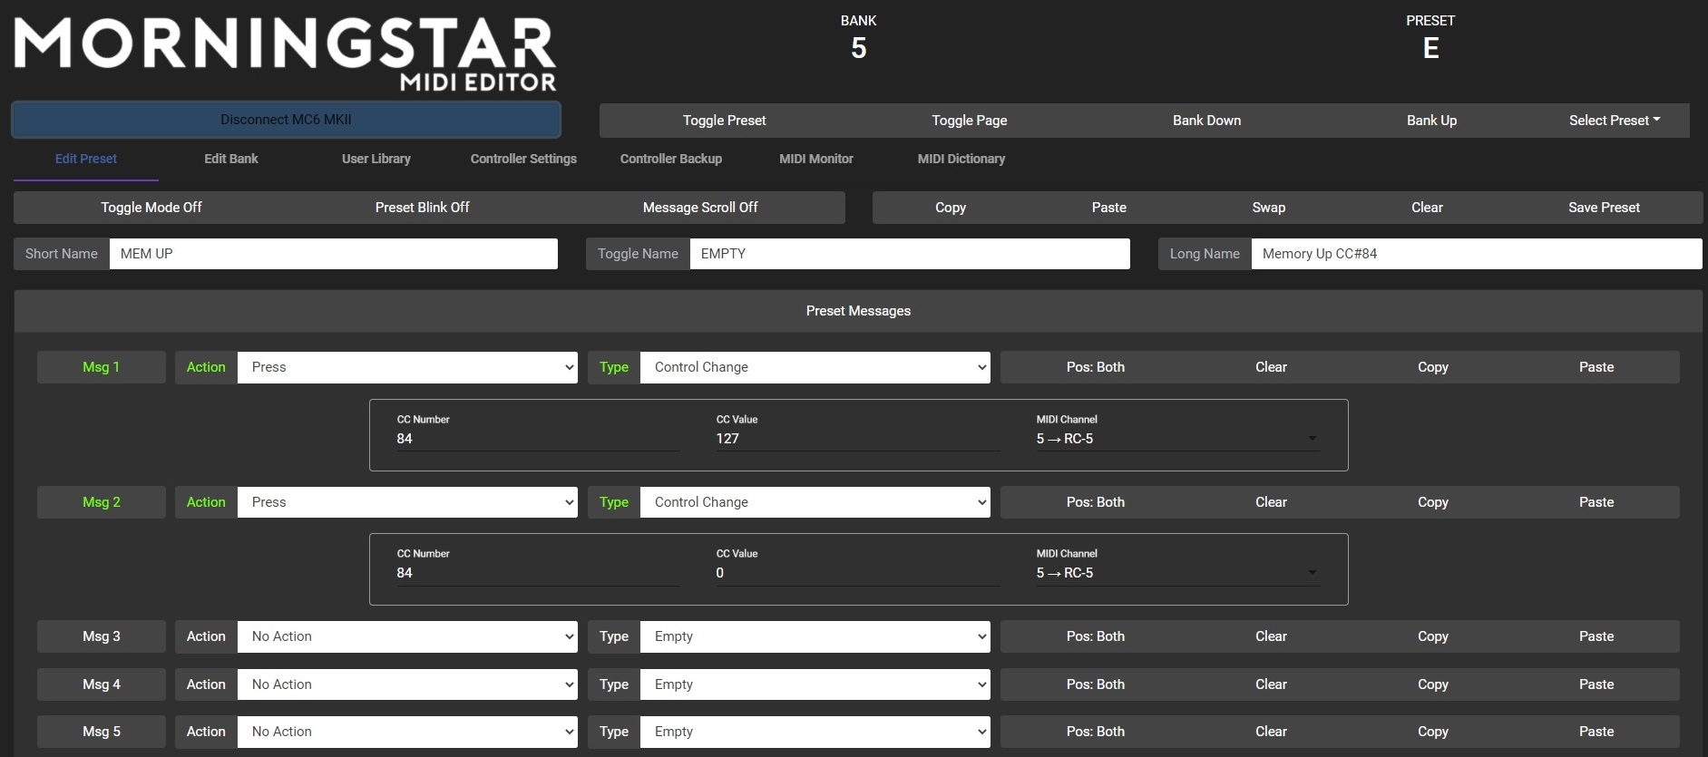Click the Short Name input field
Image resolution: width=1708 pixels, height=757 pixels.
[x=333, y=254]
